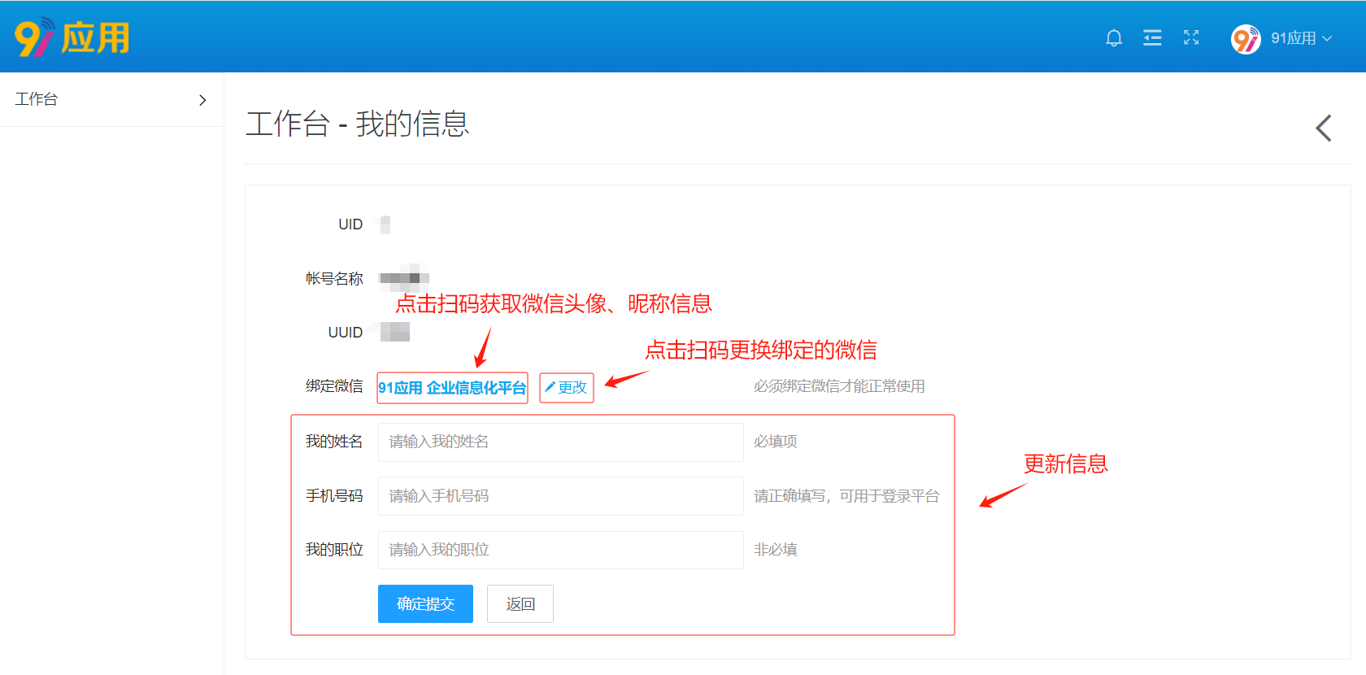Select 工作台 in the sidebar menu

coord(37,99)
